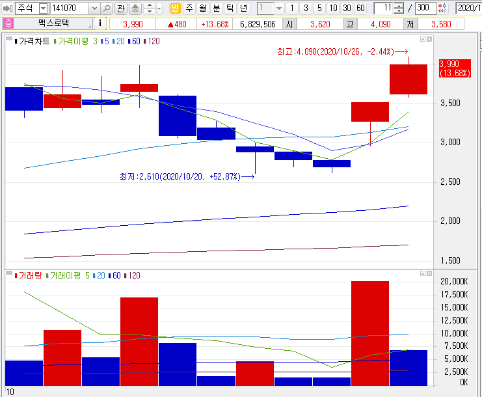Click the interval preset button 1

292,8
